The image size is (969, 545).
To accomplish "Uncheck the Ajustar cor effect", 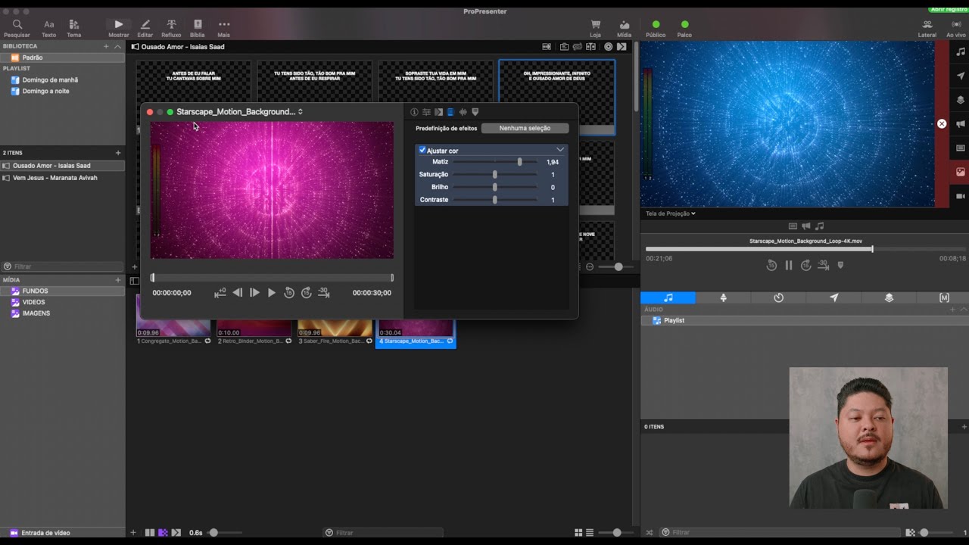I will point(422,150).
